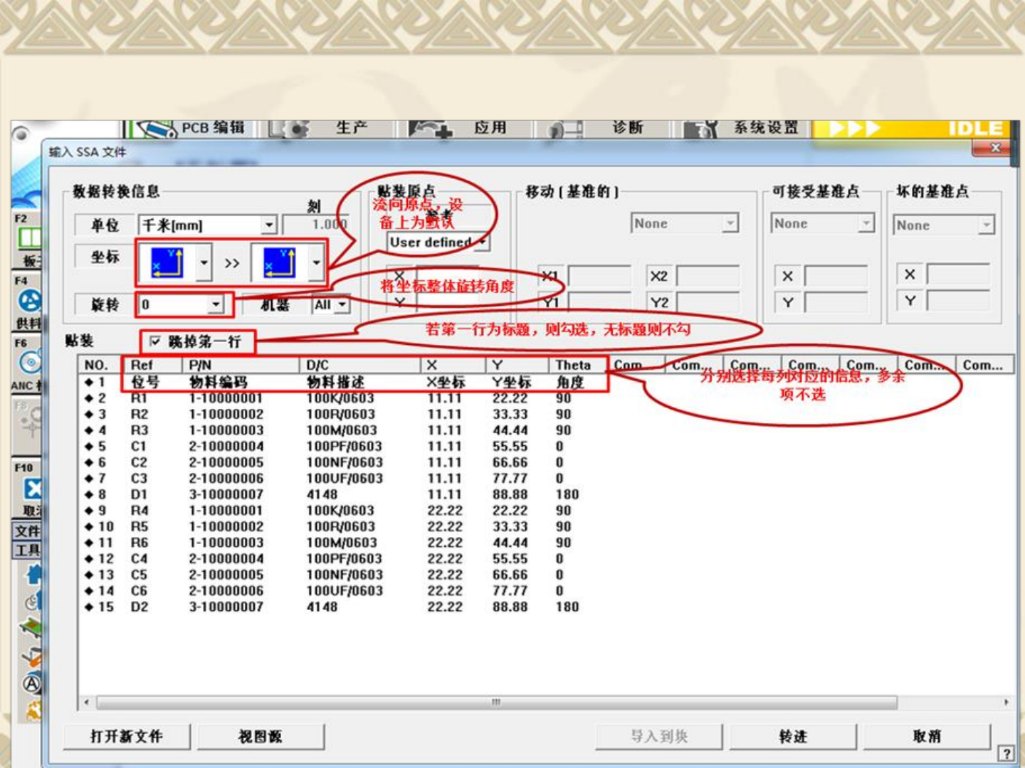Click the green PCB board sidebar icon
1025x768 pixels.
[x=31, y=629]
